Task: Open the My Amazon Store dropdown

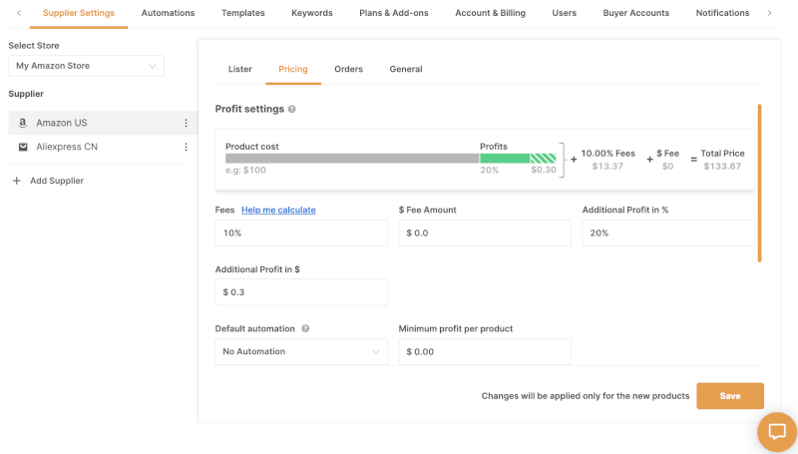Action: tap(86, 66)
